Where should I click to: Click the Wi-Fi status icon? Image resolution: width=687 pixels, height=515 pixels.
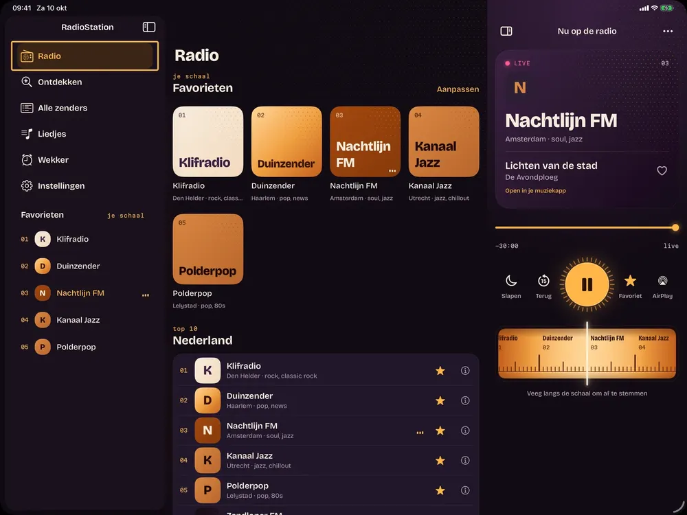[x=654, y=8]
